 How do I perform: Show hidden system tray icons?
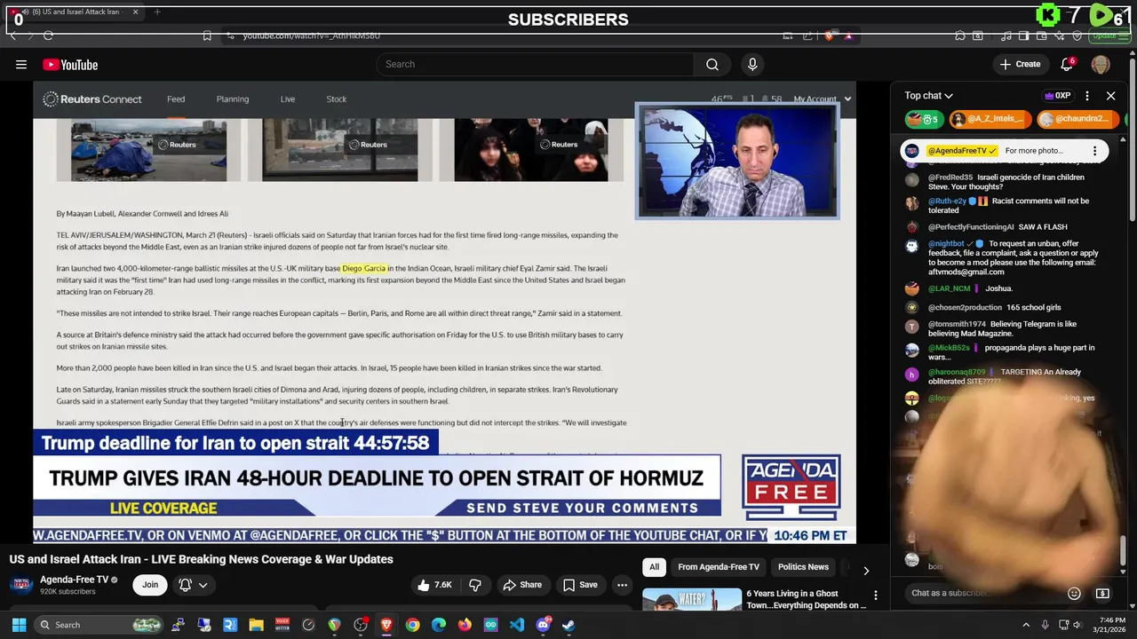coord(1026,625)
